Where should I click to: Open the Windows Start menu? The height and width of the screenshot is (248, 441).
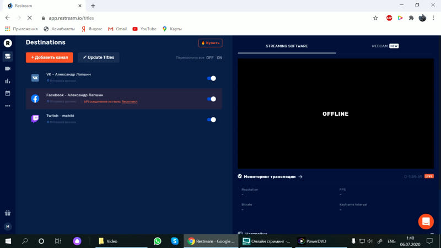click(8, 241)
